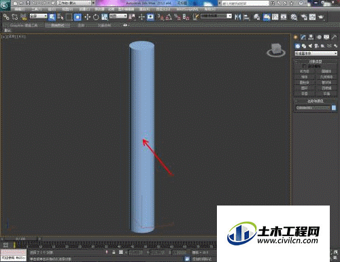Open the Material Editor icon
This screenshot has width=340, height=262.
pos(294,17)
